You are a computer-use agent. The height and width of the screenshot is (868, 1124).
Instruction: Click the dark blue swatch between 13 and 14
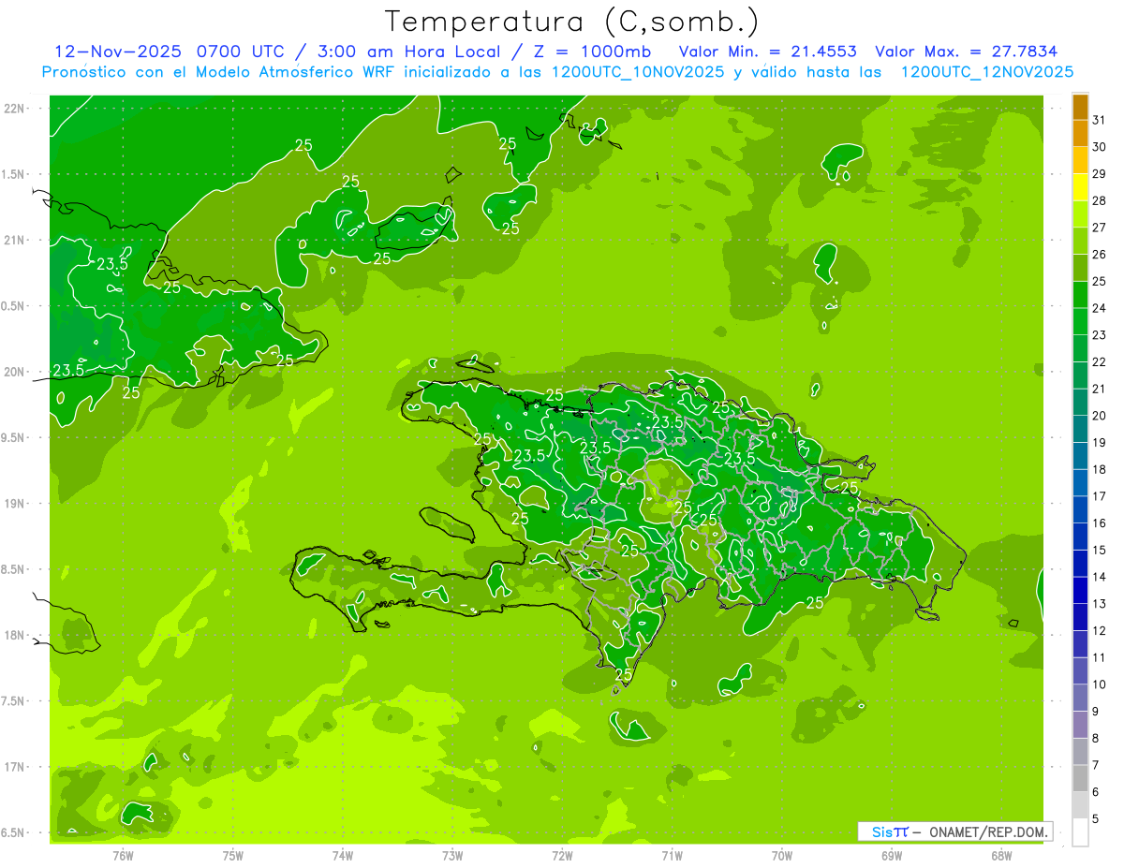(x=1080, y=591)
